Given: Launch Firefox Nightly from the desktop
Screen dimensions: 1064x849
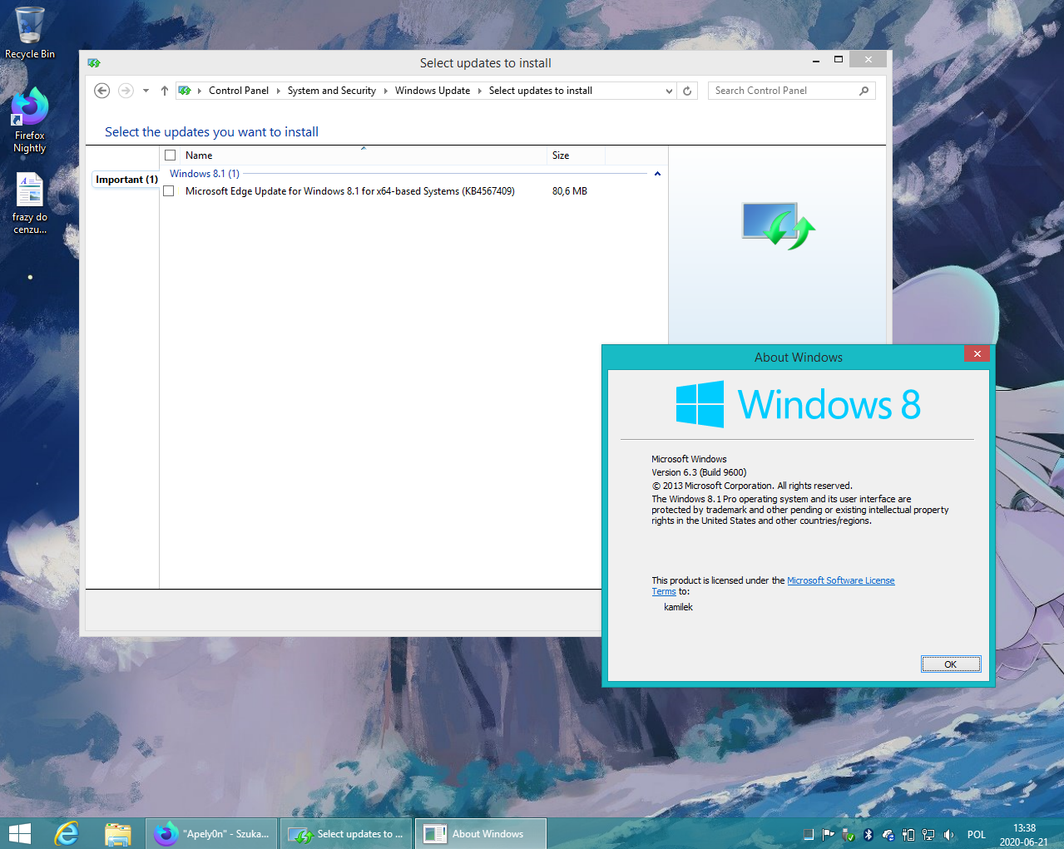Looking at the screenshot, I should 30,121.
